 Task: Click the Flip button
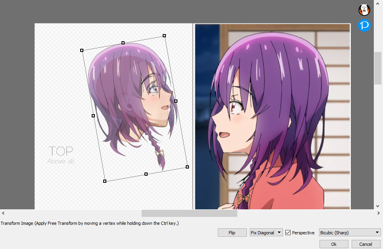(x=232, y=233)
